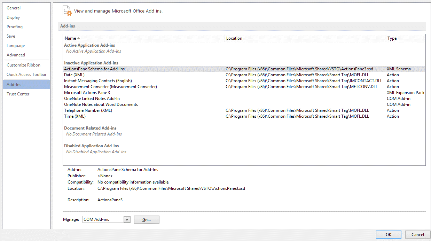The width and height of the screenshot is (431, 241).
Task: Open the Trust Center category
Action: [26, 94]
